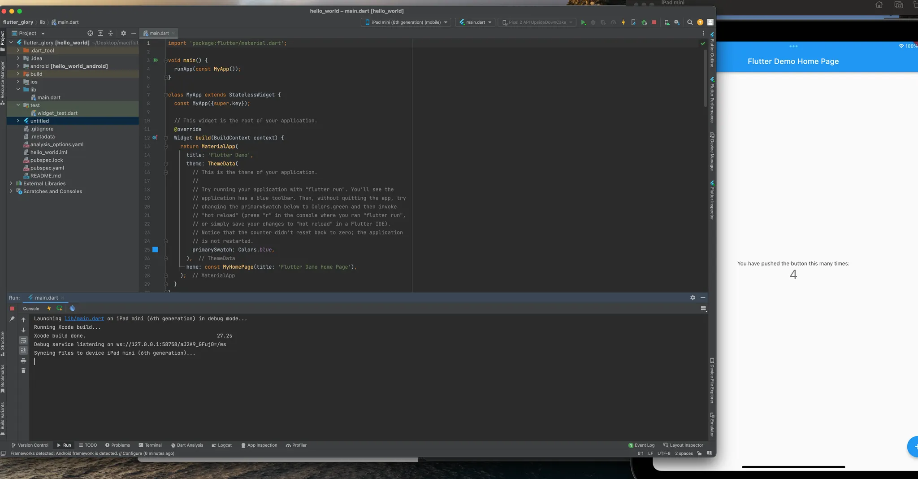Select pubspec.yaml in the project tree
The height and width of the screenshot is (479, 918).
[x=47, y=168]
